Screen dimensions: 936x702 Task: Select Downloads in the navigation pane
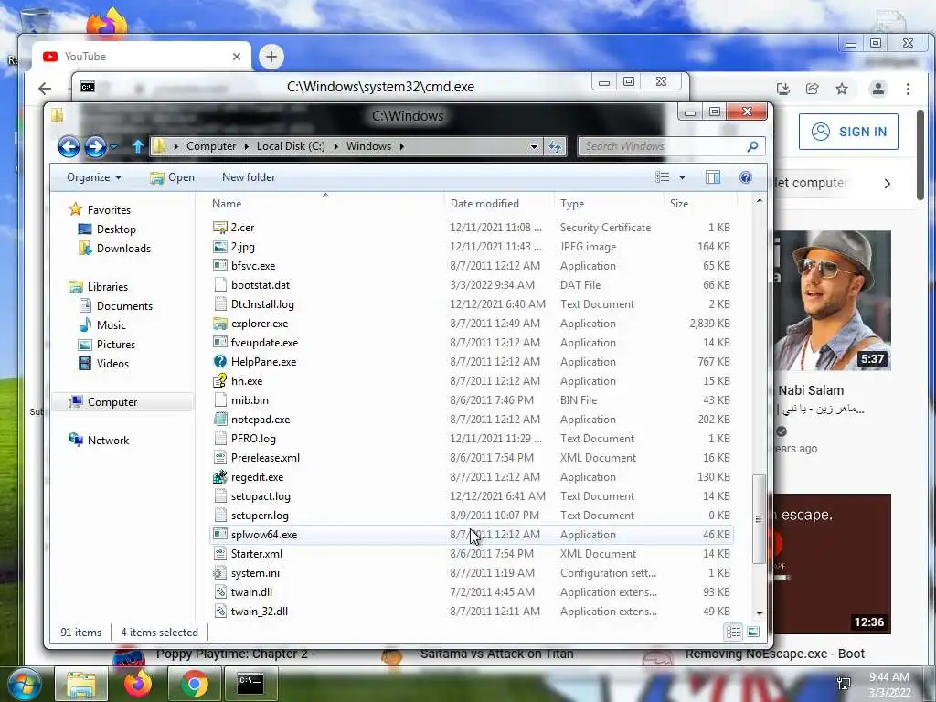pos(115,249)
